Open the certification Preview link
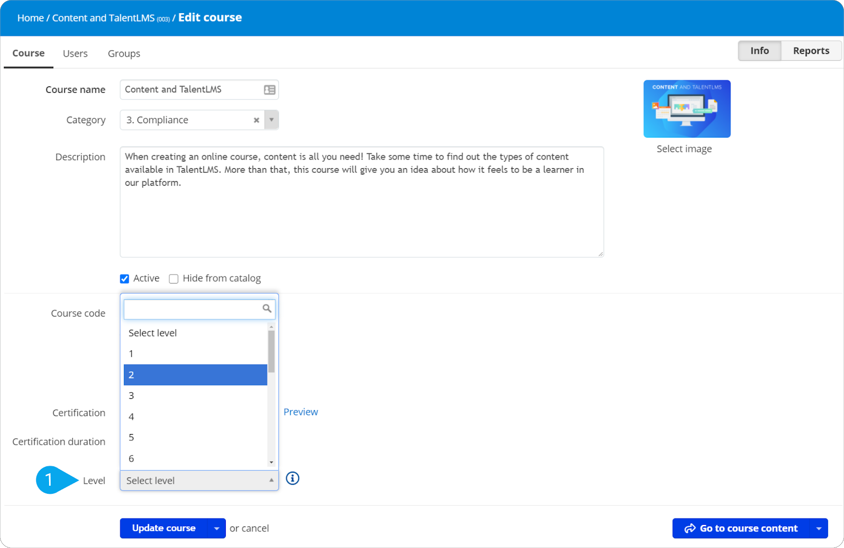This screenshot has height=548, width=844. tap(301, 412)
